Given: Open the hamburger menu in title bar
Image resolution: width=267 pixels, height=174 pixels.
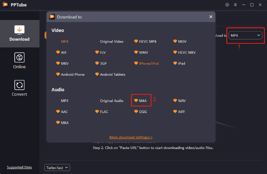Looking at the screenshot, I should pyautogui.click(x=235, y=5).
